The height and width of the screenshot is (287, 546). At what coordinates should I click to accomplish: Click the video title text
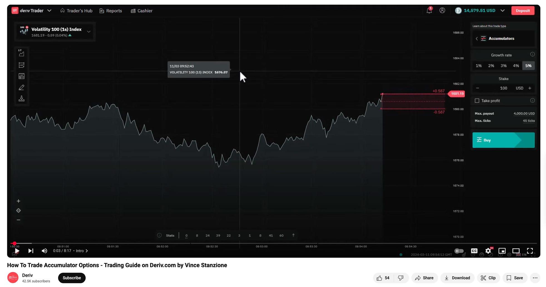[x=117, y=265]
